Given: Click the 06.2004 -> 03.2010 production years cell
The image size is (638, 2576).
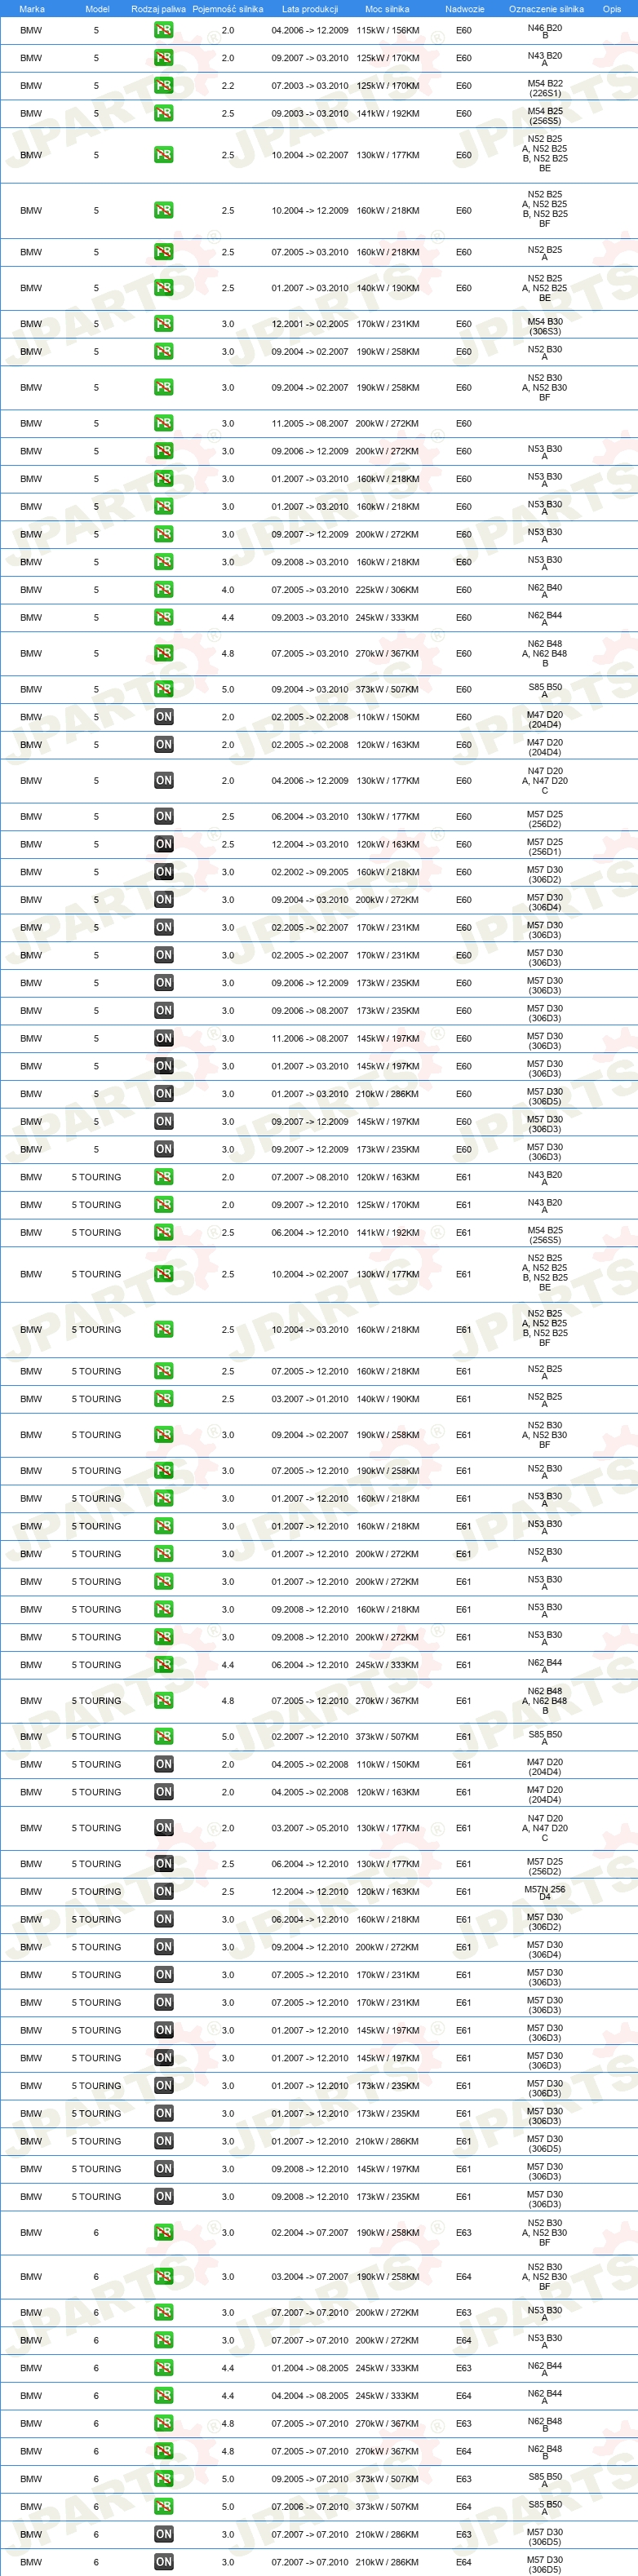Looking at the screenshot, I should pos(310,817).
